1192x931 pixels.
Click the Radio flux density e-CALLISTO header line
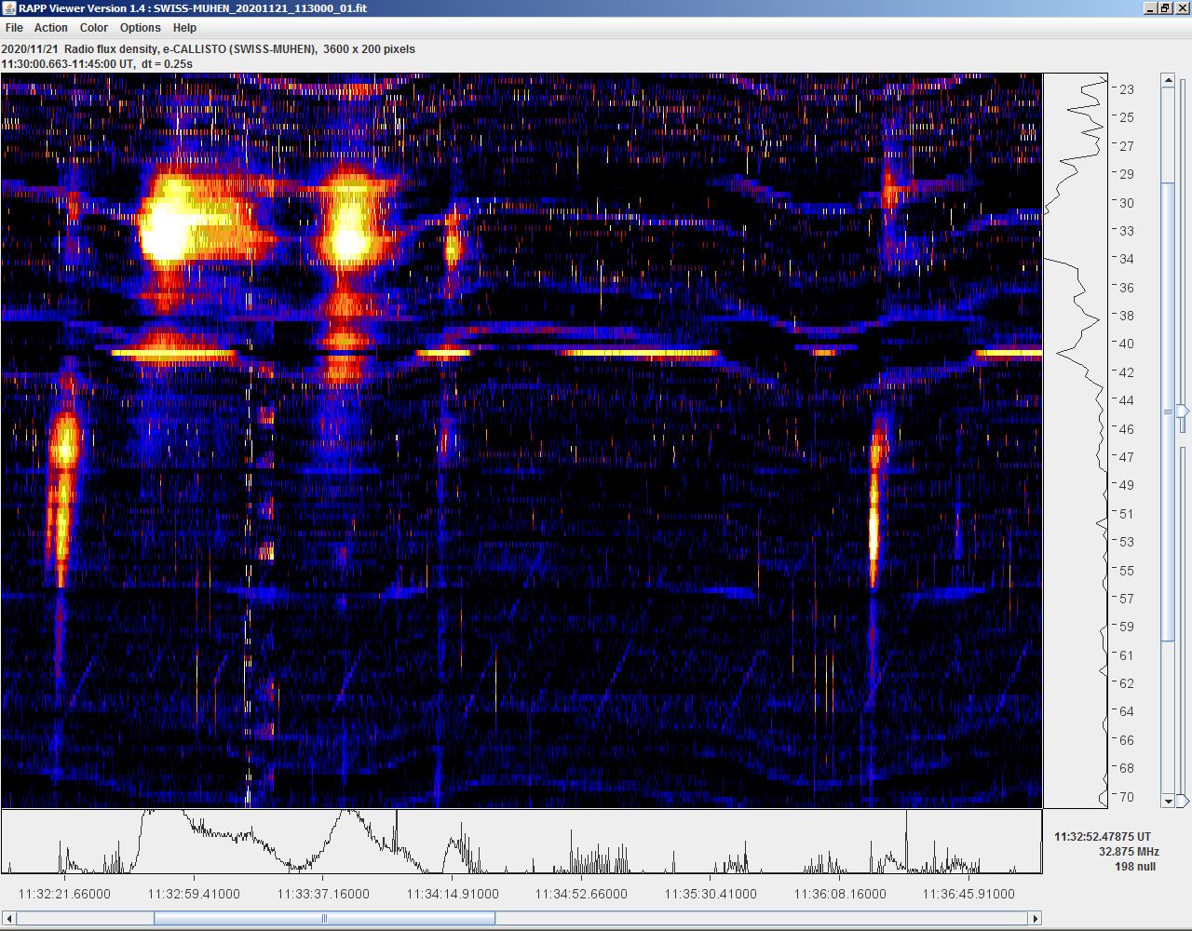coord(209,49)
